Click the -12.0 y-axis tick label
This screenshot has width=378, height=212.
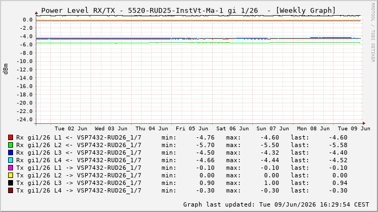24,69
